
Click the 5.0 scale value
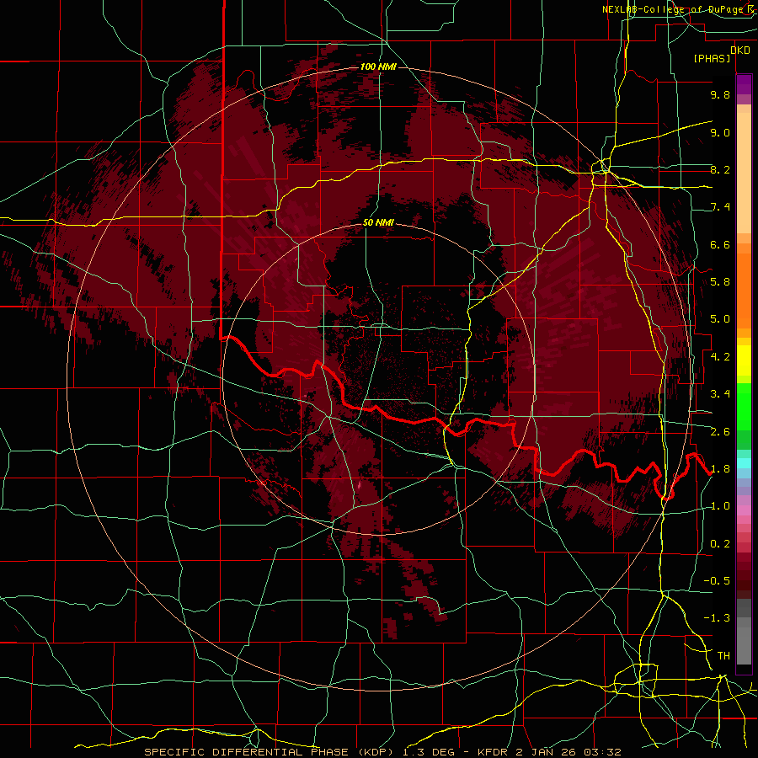point(720,319)
